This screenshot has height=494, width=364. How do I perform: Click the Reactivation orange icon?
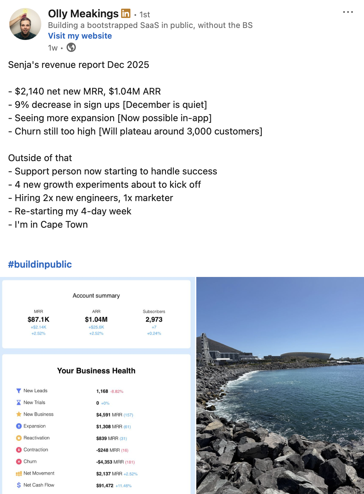19,438
